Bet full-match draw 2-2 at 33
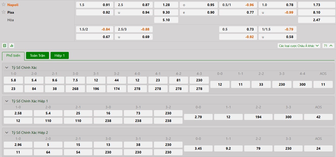 (x=261, y=84)
